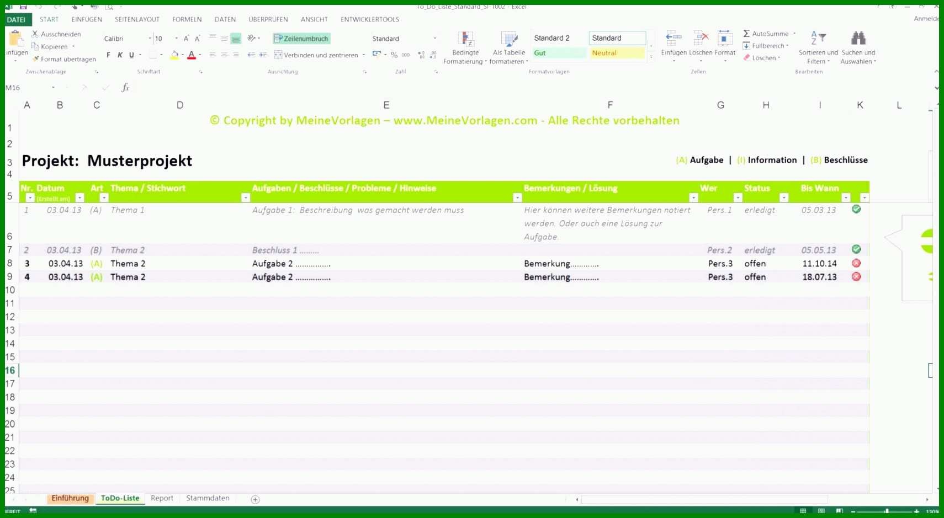Adjust the zoom slider in status bar
This screenshot has width=944, height=518.
(886, 511)
